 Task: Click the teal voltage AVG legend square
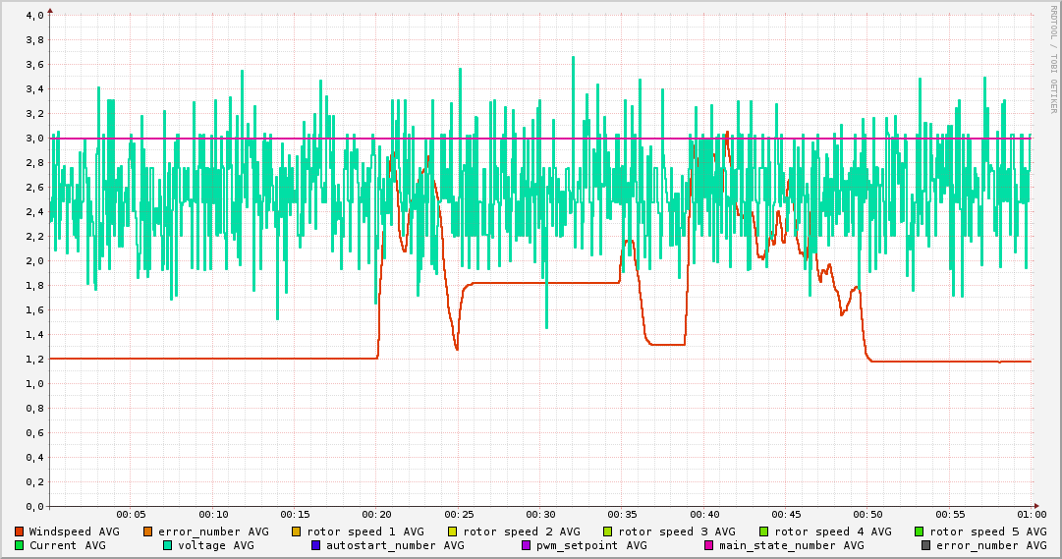point(168,545)
